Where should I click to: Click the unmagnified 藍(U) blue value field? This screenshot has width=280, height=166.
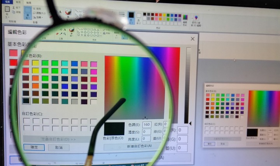pos(182,148)
